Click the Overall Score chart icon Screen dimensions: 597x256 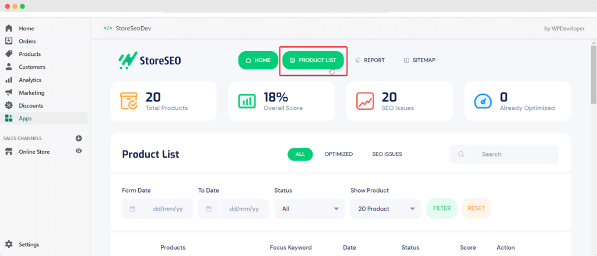click(x=247, y=101)
